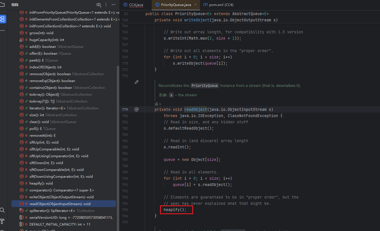Select writeObject(ObjectOutputStream) in the Structure list
The image size is (380, 231).
point(61,197)
